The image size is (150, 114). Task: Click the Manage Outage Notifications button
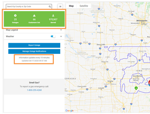34,51
